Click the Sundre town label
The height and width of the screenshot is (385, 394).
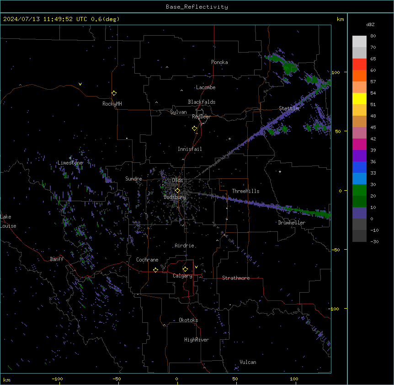tap(133, 179)
